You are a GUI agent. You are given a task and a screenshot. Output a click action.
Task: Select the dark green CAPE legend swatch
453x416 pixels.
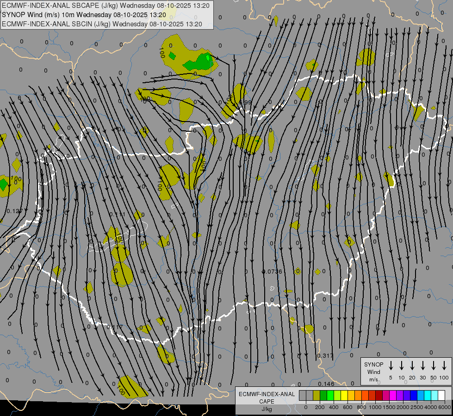click(x=323, y=395)
